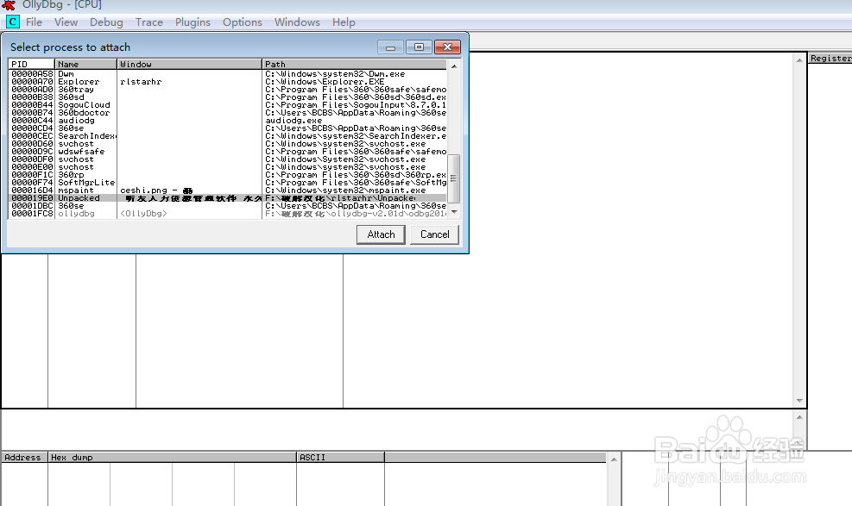
Task: Select svchost row with PID 00000DF0
Action: click(228, 159)
